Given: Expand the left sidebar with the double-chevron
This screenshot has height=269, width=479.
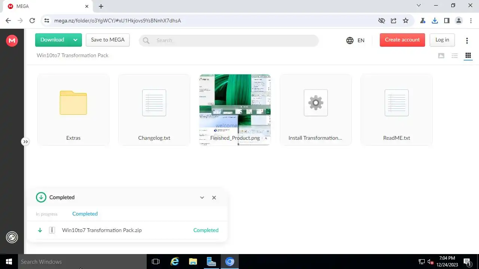Looking at the screenshot, I should [25, 142].
